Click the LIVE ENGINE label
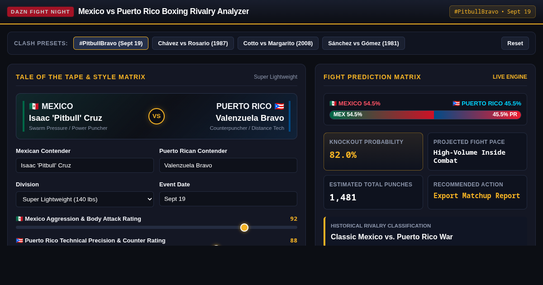Image resolution: width=543 pixels, height=285 pixels. tap(510, 77)
